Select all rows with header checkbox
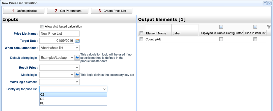273x111 pixels. [141, 33]
